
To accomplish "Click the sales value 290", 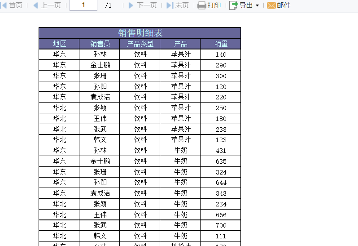I will [x=221, y=65].
